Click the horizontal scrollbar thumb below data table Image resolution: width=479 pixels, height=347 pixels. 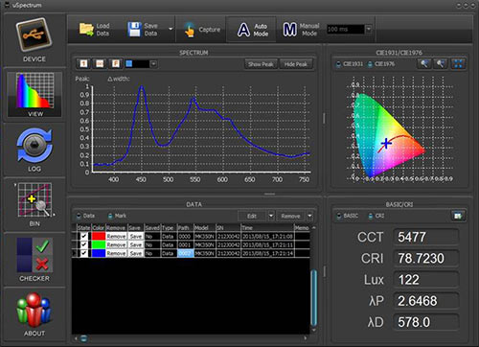pyautogui.click(x=83, y=338)
